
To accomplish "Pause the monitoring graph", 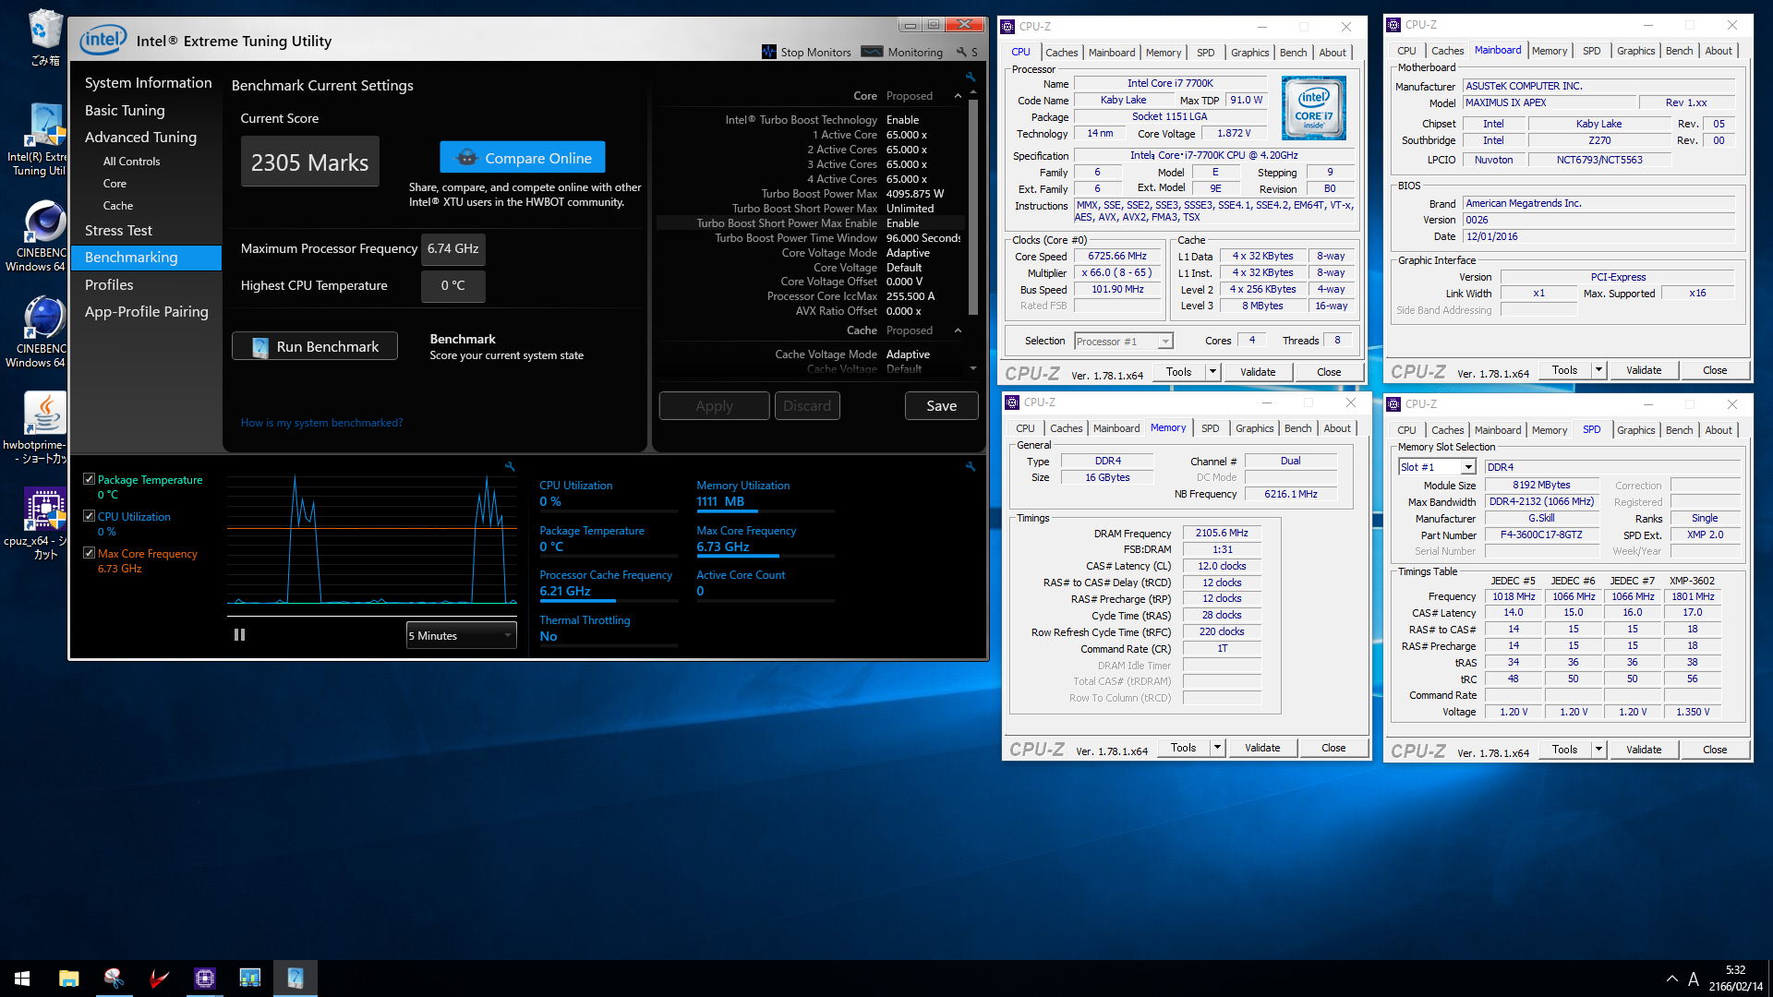I will (240, 635).
